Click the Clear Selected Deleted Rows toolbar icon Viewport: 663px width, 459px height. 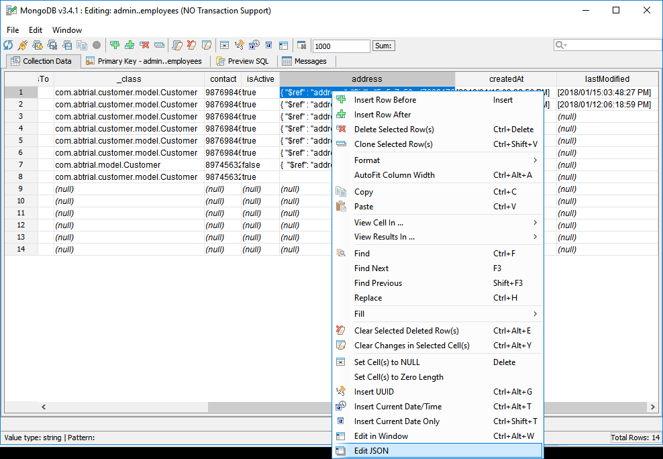coord(191,45)
